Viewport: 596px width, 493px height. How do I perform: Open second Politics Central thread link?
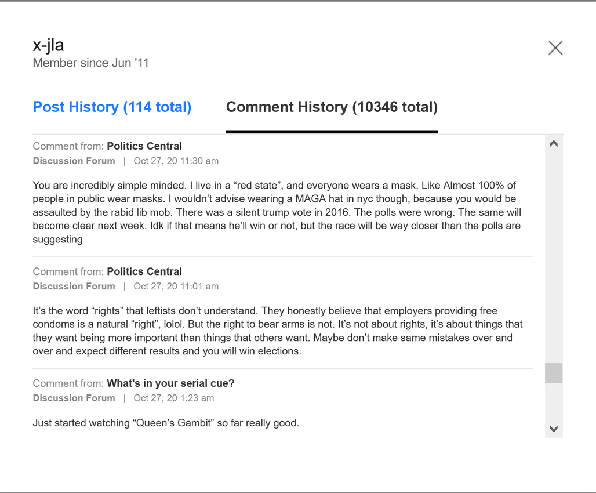click(144, 271)
